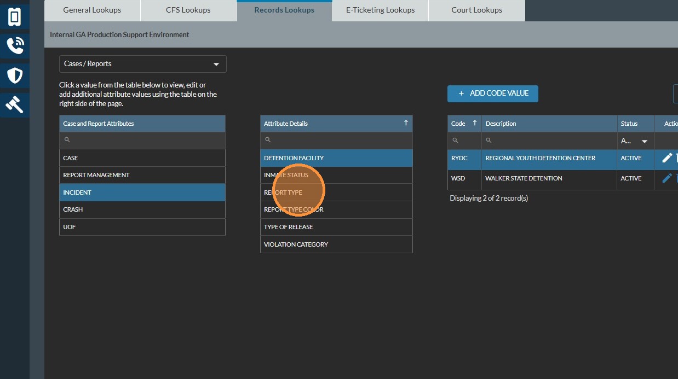Toggle sort arrow on Attribute Details header
This screenshot has width=678, height=379.
point(406,123)
